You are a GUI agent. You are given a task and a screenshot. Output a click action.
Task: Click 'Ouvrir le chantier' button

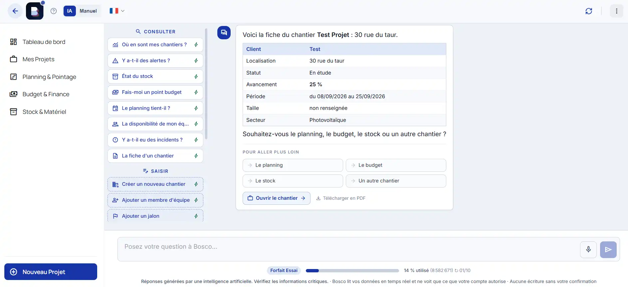[x=277, y=198]
